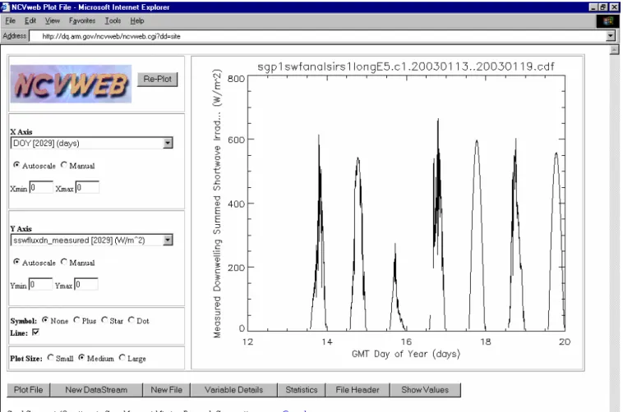
Task: Choose the Dot symbol option
Action: (x=132, y=320)
